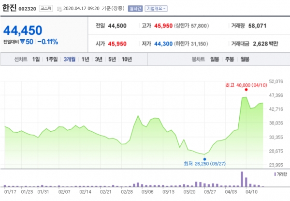Click the down arrow next to 50
Image resolution: width=290 pixels, height=201 pixels.
click(22, 42)
